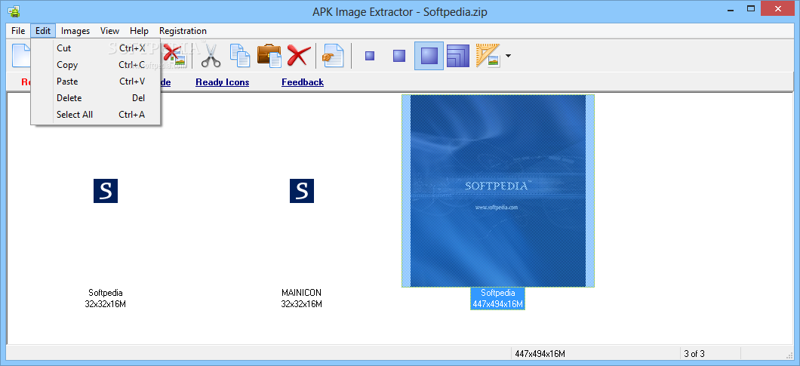
Task: Maximize the APK Image Extractor window
Action: tap(750, 8)
